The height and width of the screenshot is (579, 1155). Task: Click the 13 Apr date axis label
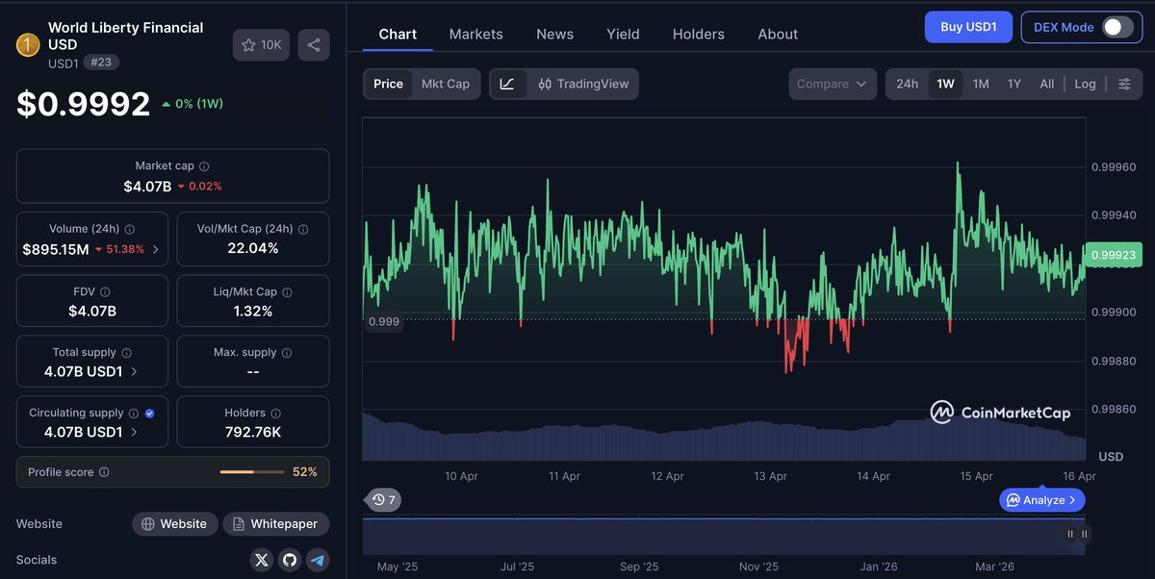pos(770,476)
